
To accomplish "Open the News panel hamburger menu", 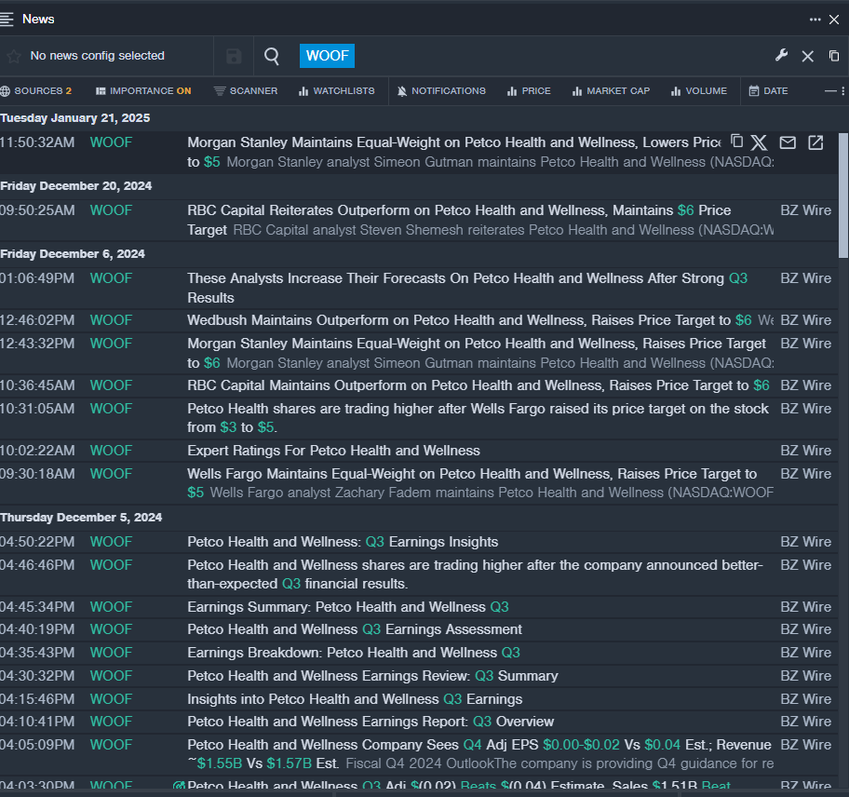I will tap(7, 19).
